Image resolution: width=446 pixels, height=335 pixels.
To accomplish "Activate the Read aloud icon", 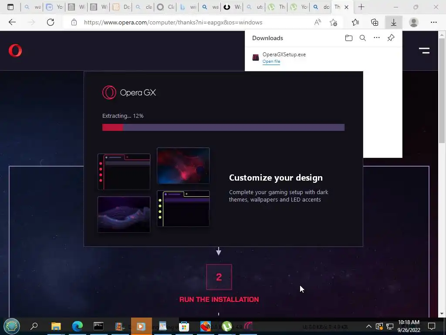I will tap(318, 22).
